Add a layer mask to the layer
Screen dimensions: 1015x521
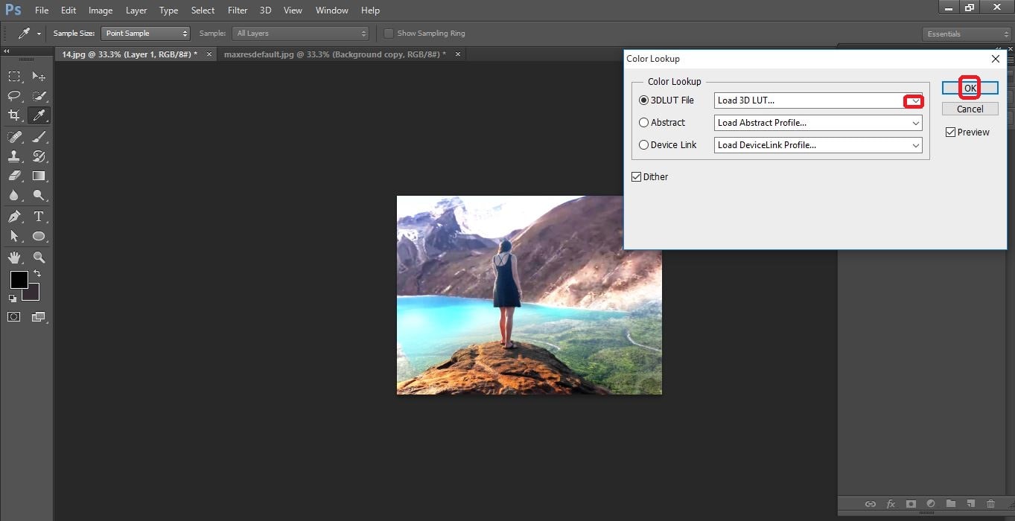911,504
